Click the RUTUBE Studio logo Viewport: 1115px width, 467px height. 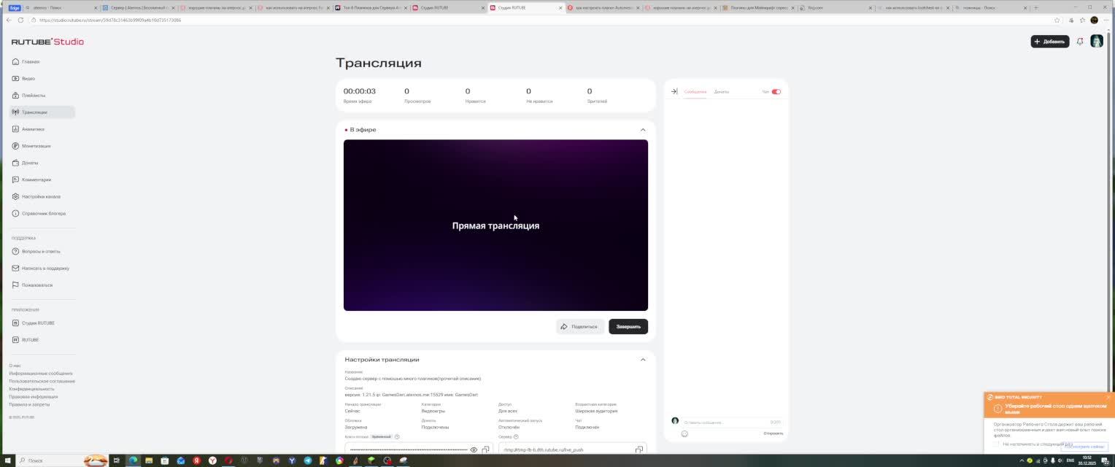(x=47, y=42)
